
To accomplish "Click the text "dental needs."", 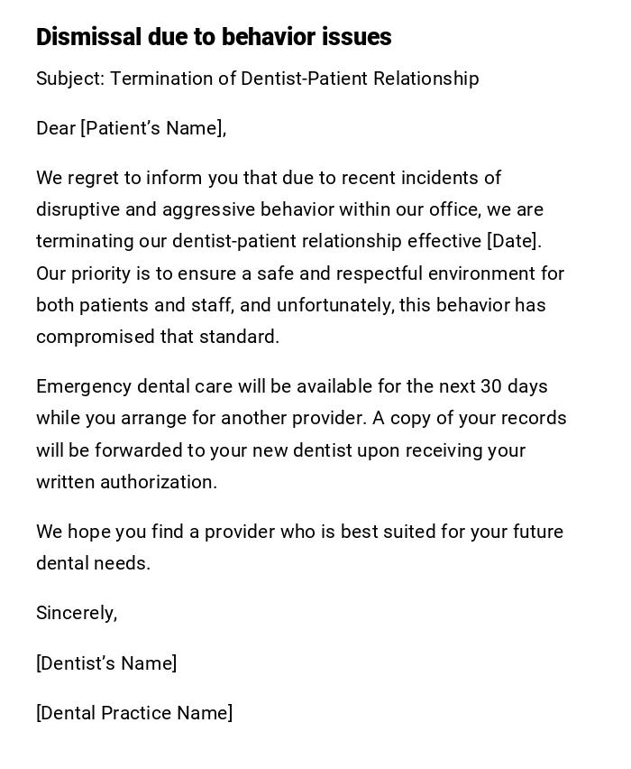I will point(93,563).
